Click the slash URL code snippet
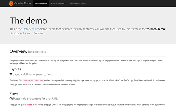This screenshot has height=110, width=176. tap(57, 105)
